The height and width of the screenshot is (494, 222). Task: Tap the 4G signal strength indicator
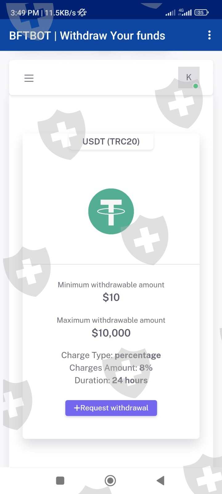[185, 12]
